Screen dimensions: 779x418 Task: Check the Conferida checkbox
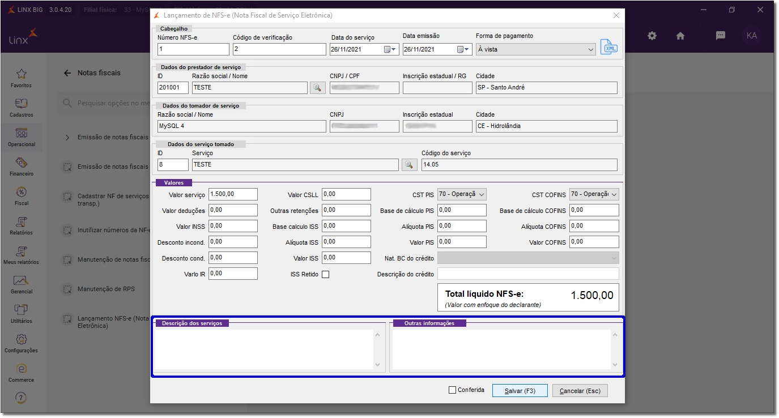(452, 390)
